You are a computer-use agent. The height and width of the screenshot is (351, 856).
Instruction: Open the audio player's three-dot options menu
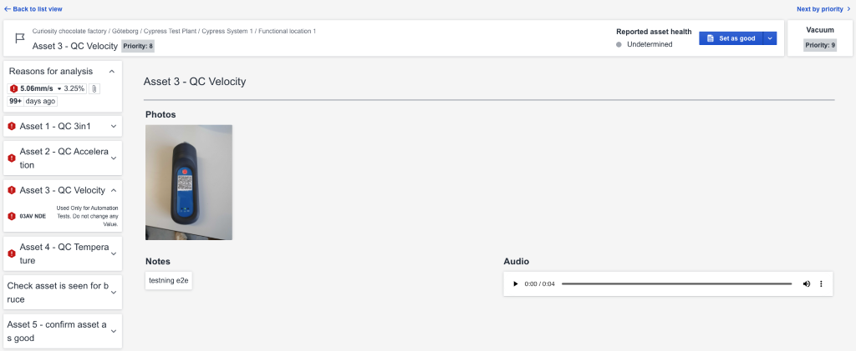[821, 283]
